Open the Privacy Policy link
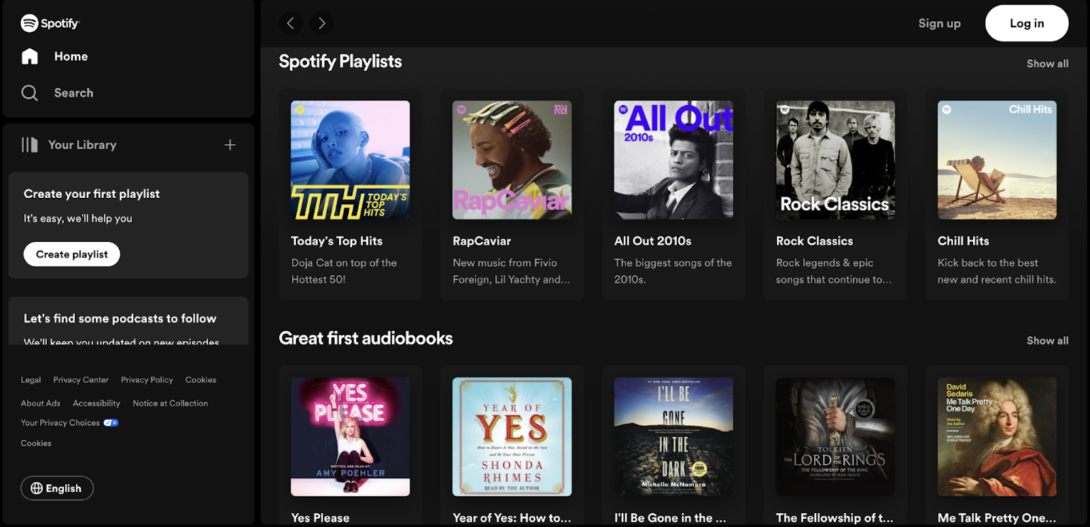 pyautogui.click(x=147, y=380)
